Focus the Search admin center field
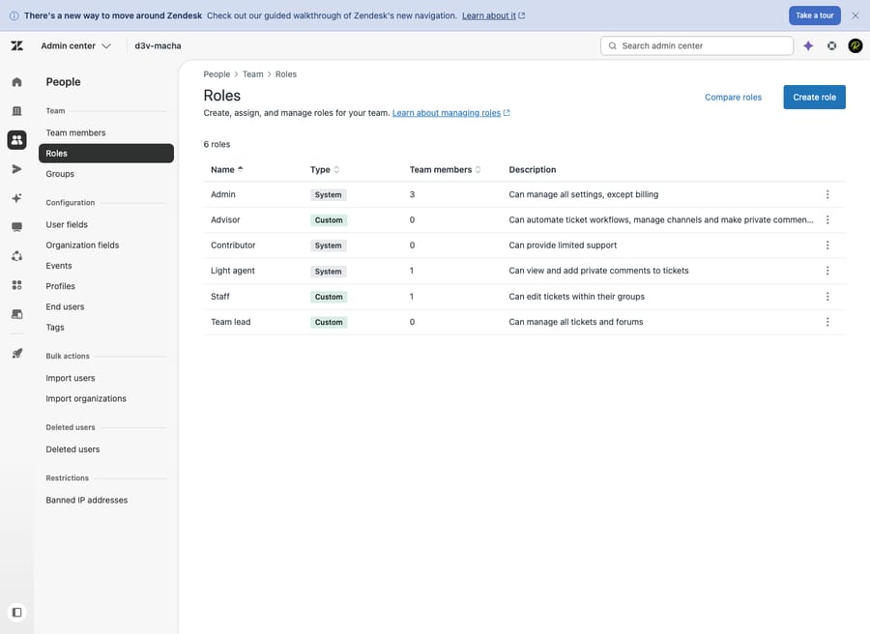The height and width of the screenshot is (634, 870). pos(697,46)
